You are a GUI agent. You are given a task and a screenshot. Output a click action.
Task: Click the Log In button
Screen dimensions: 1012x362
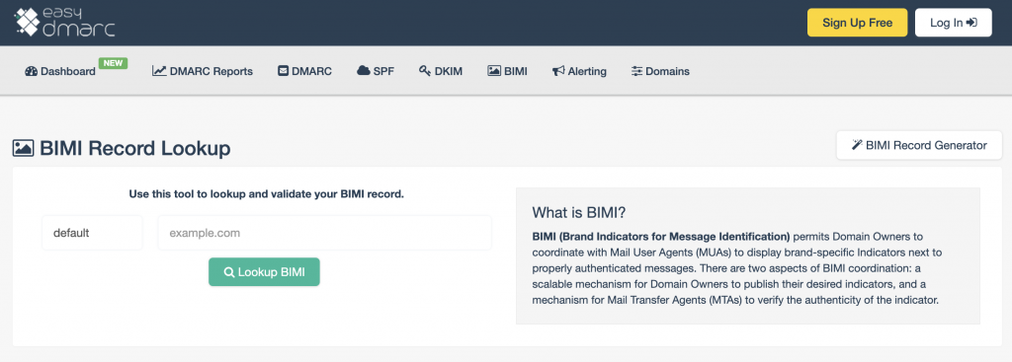click(954, 23)
